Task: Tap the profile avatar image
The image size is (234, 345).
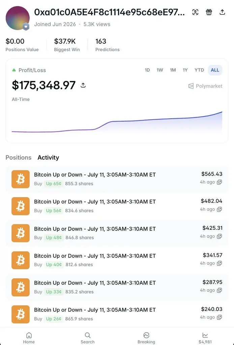Action: pyautogui.click(x=18, y=18)
